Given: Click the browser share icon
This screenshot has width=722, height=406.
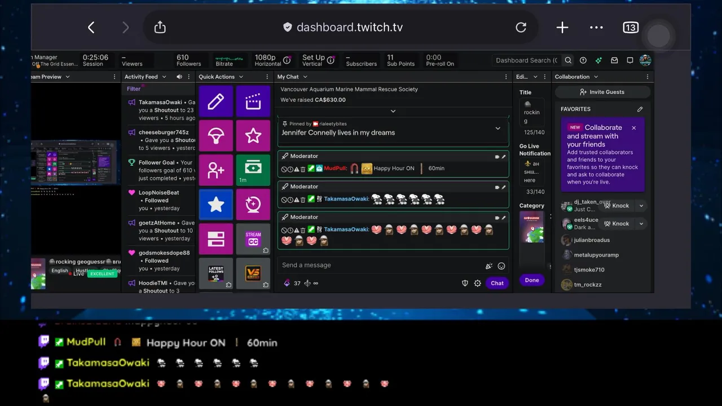Looking at the screenshot, I should tap(160, 27).
